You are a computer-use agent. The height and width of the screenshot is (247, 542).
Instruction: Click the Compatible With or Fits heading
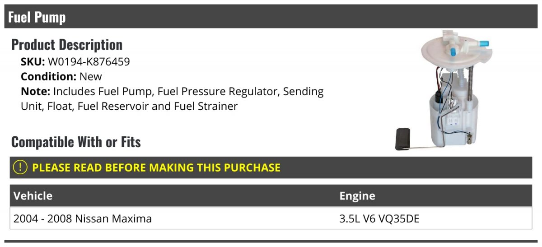(x=76, y=142)
